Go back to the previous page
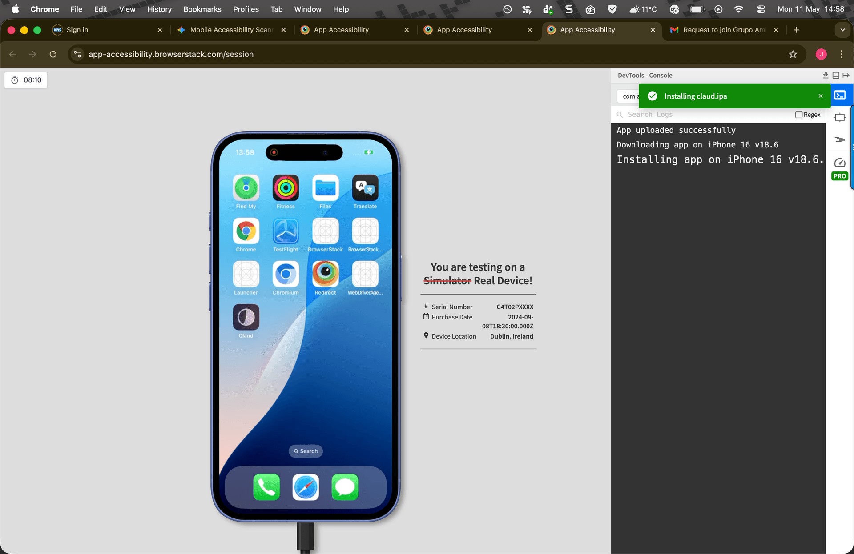The height and width of the screenshot is (554, 854). [x=12, y=54]
